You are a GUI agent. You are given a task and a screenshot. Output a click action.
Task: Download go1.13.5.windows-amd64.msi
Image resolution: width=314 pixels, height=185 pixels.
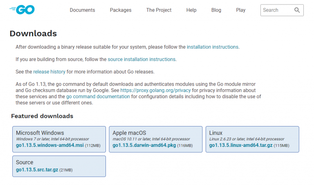point(49,145)
